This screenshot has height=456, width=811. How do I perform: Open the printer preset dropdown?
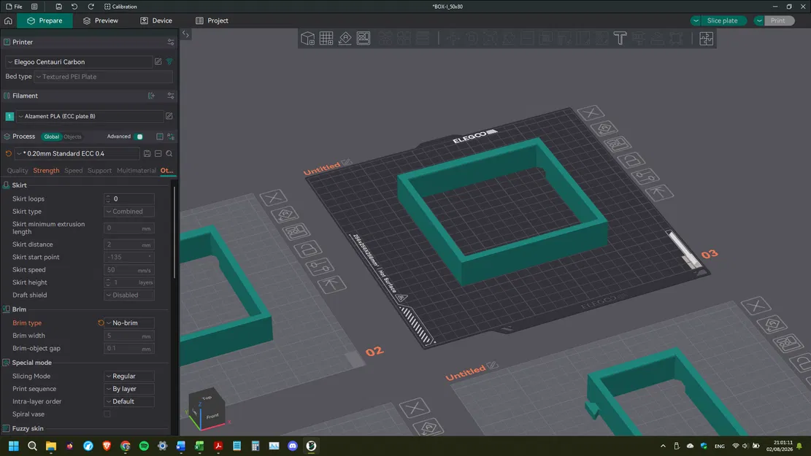79,61
